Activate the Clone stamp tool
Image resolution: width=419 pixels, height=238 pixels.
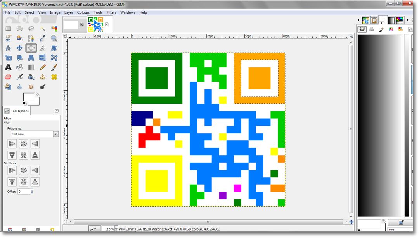(x=43, y=77)
